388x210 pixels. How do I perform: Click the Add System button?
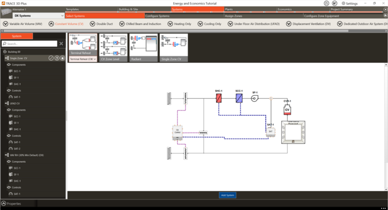pos(228,195)
